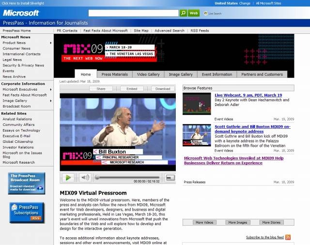Click the MIX09 logo in the banner
The image size is (310, 245).
click(83, 49)
